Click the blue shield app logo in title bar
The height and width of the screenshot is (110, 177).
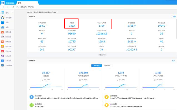3,3
